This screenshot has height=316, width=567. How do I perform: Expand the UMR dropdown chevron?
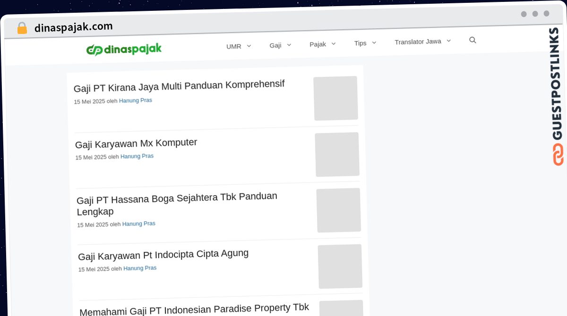(249, 46)
